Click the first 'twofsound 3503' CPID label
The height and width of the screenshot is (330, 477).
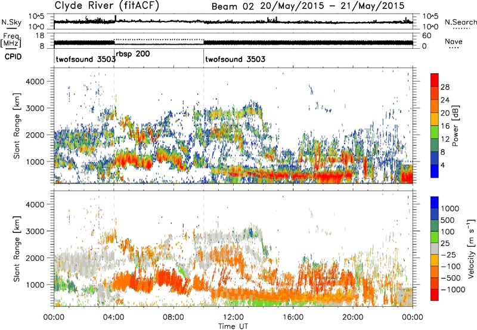pos(86,59)
